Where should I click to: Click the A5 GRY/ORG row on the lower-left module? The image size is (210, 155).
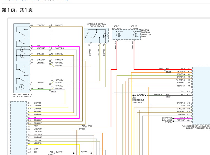(35, 134)
